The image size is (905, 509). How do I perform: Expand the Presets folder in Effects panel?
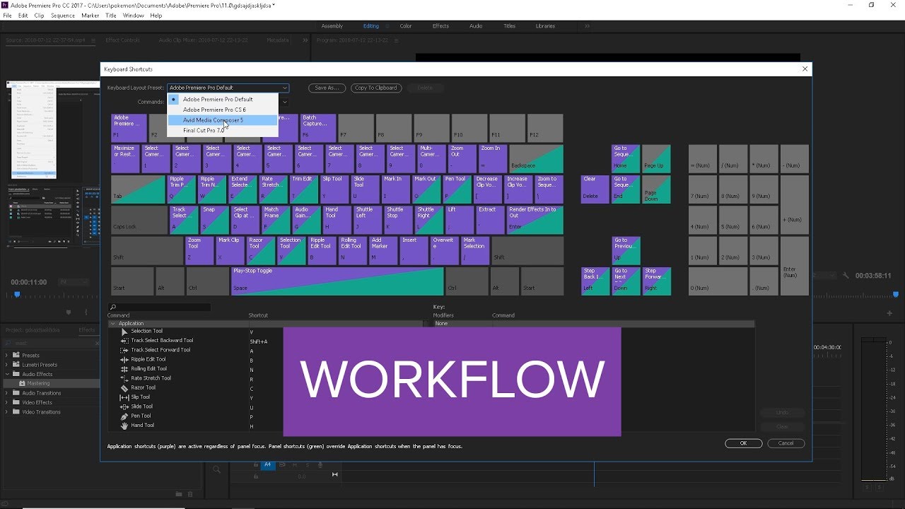click(x=6, y=355)
